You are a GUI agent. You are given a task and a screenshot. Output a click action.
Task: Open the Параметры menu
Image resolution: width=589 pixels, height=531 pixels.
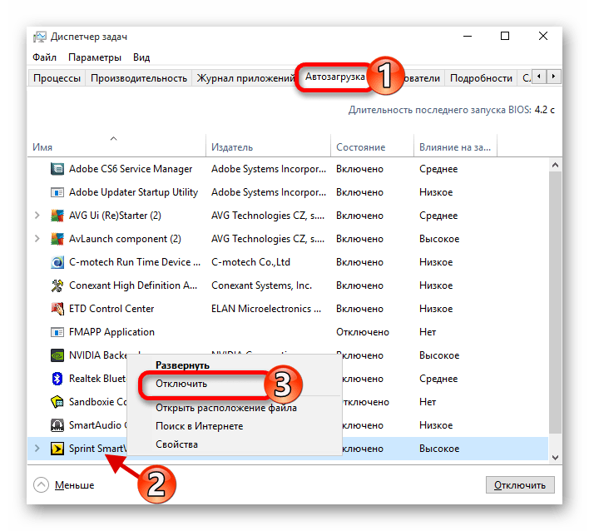(x=95, y=57)
